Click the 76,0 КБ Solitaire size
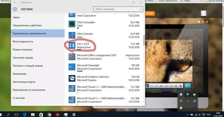 (135, 77)
